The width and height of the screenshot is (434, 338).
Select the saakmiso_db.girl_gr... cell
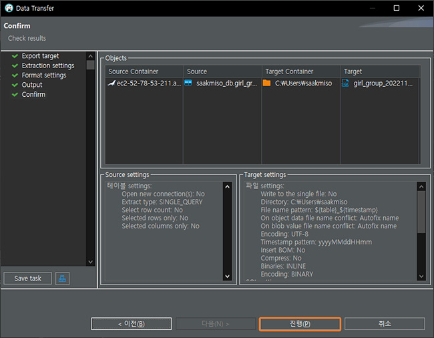222,83
